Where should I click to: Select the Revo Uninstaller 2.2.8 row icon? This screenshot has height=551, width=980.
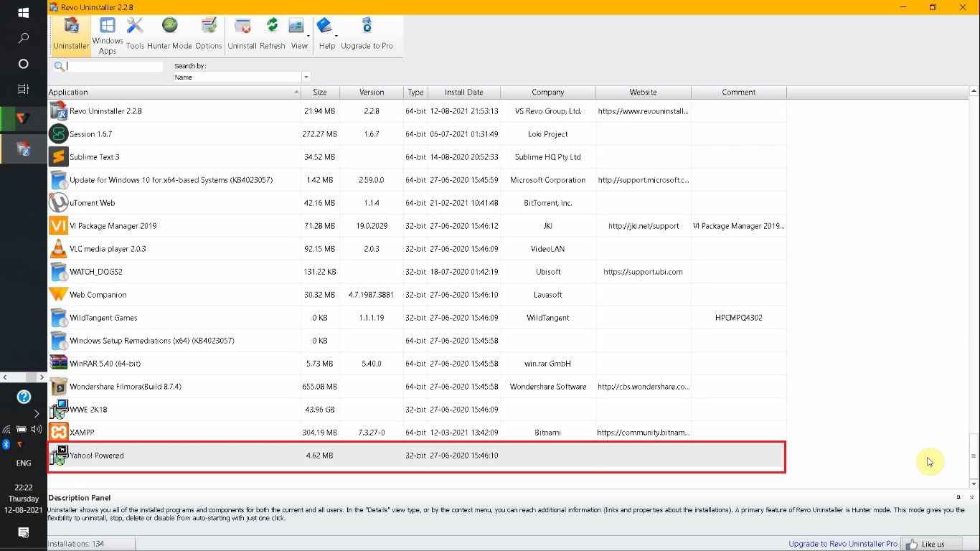[58, 111]
